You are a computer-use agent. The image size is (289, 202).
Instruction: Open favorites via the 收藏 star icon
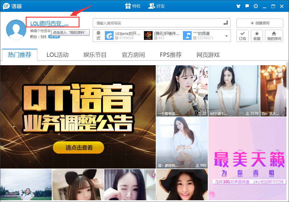coord(257,35)
